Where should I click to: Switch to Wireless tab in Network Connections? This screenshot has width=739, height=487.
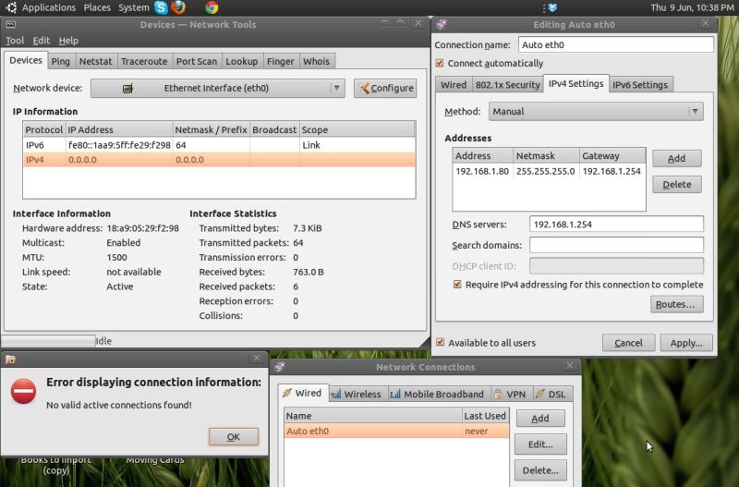coord(357,394)
